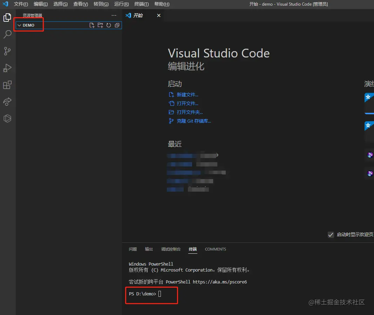Close the 开始 welcome tab
Image resolution: width=374 pixels, height=315 pixels.
159,15
